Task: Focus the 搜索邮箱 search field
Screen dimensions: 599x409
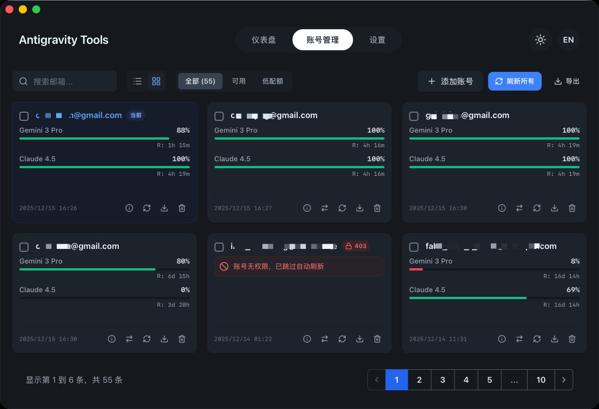Action: click(x=64, y=81)
